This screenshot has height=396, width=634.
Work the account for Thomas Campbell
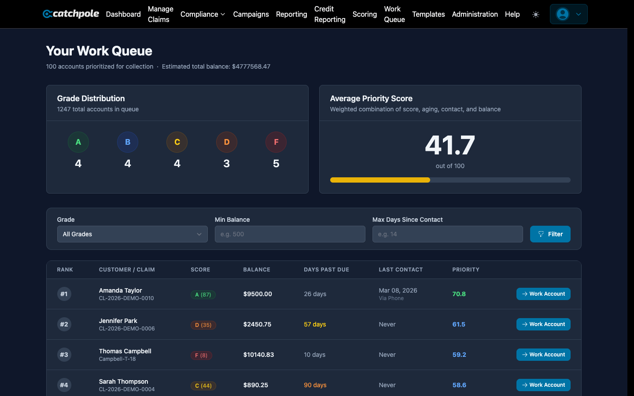pos(543,355)
